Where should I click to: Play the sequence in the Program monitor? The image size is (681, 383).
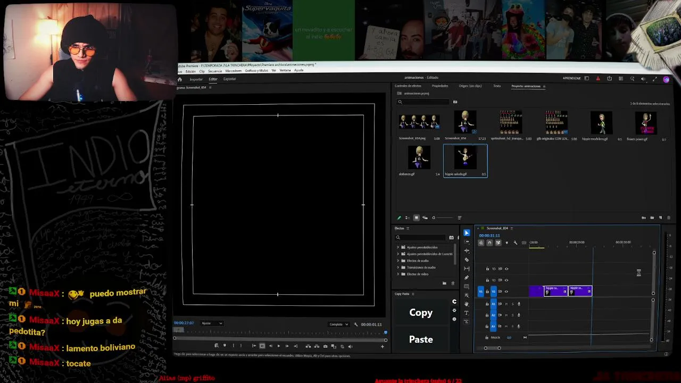click(278, 346)
